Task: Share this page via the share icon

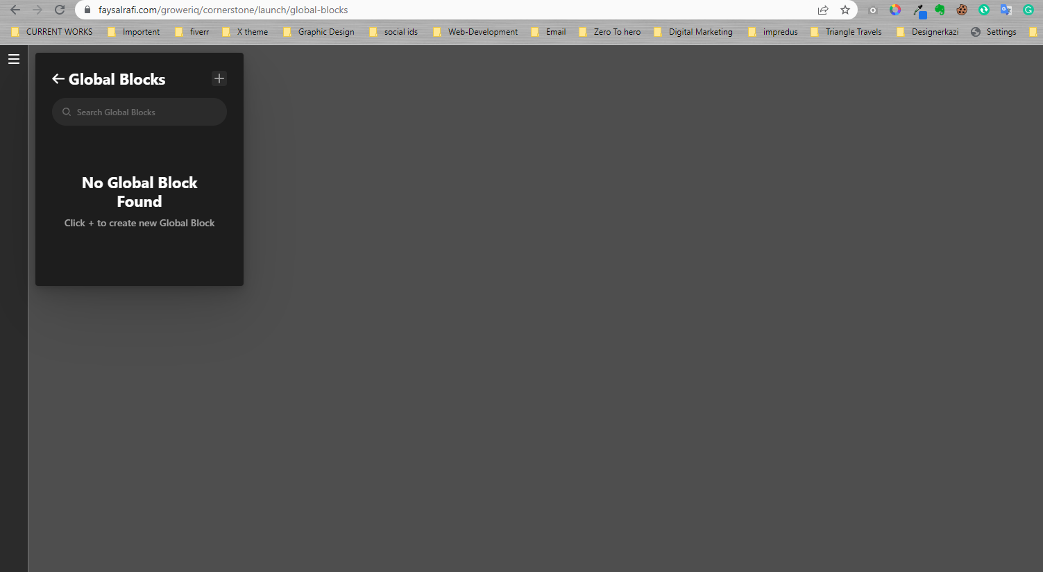Action: click(823, 10)
